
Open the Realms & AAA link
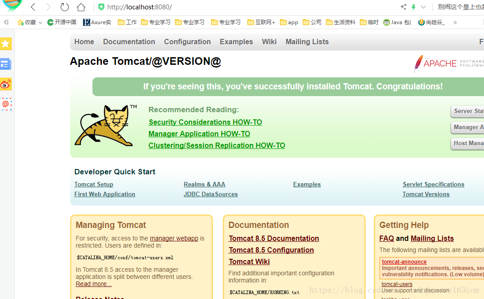pyautogui.click(x=204, y=185)
